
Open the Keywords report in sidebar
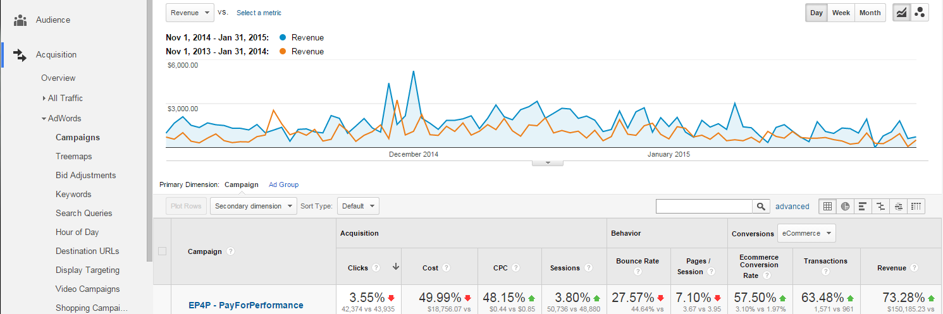(x=73, y=194)
